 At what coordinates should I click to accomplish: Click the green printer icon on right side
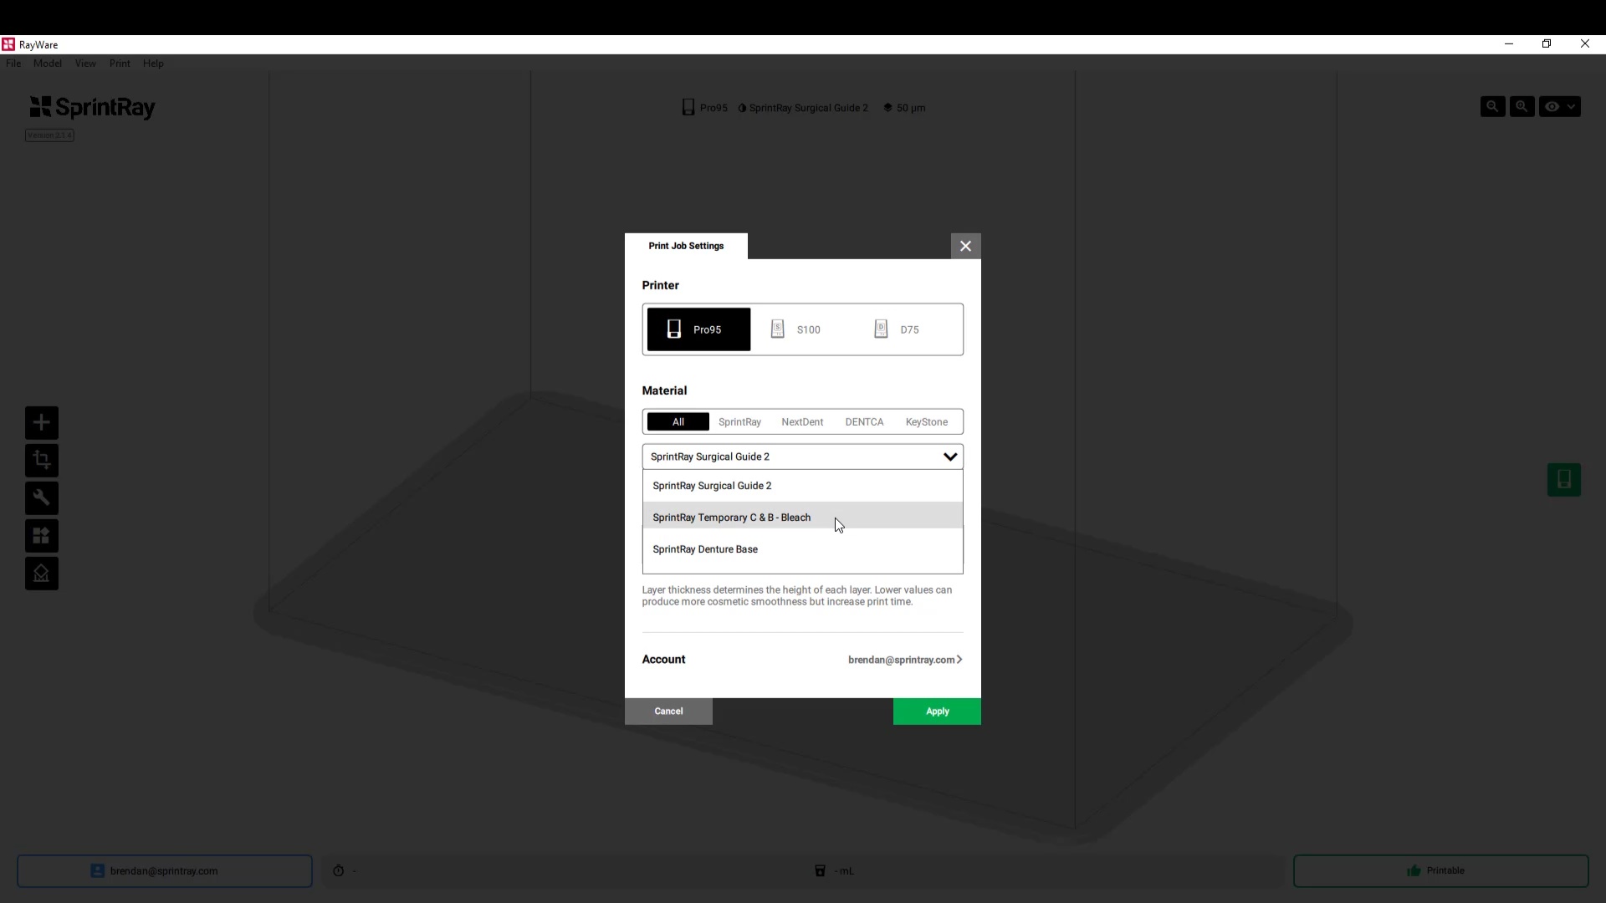click(1563, 480)
